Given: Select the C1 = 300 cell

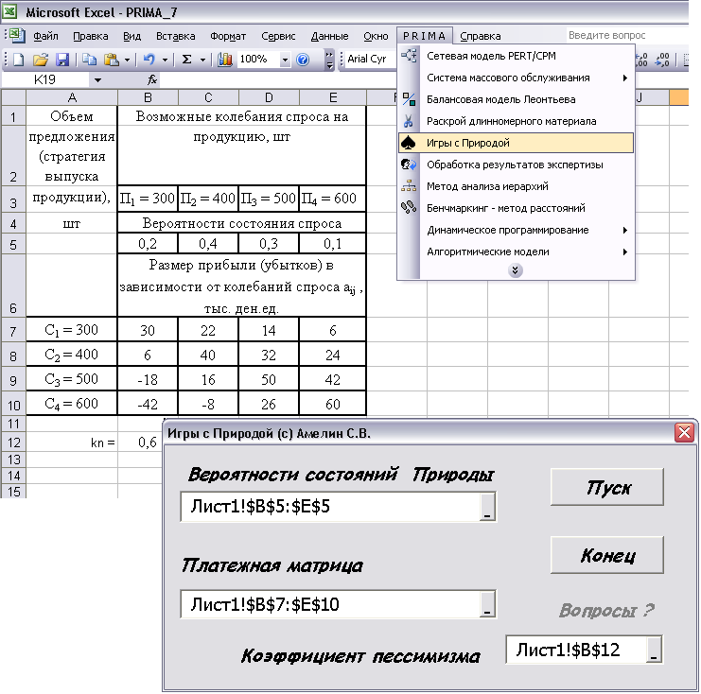Looking at the screenshot, I should click(72, 330).
